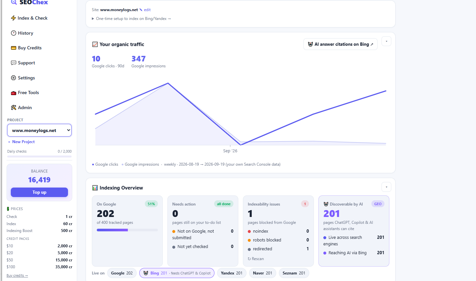Click the $50 credit pack row

(x=39, y=260)
